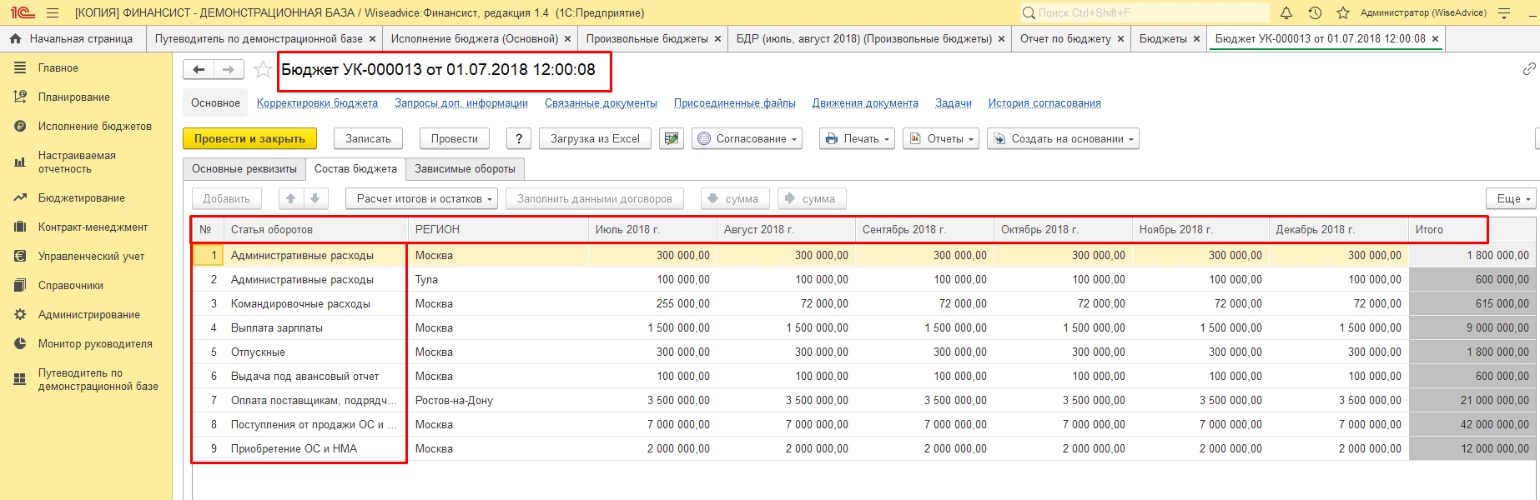Open Справочники sidebar section
1540x500 pixels.
[70, 286]
